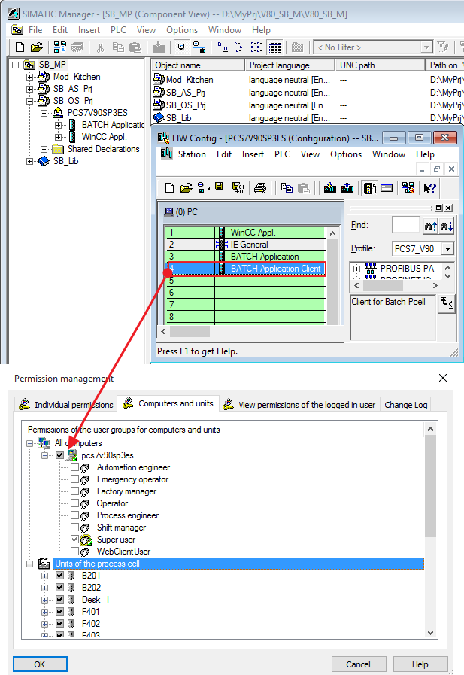The image size is (464, 675).
Task: Click OK in Permission management
Action: (40, 664)
